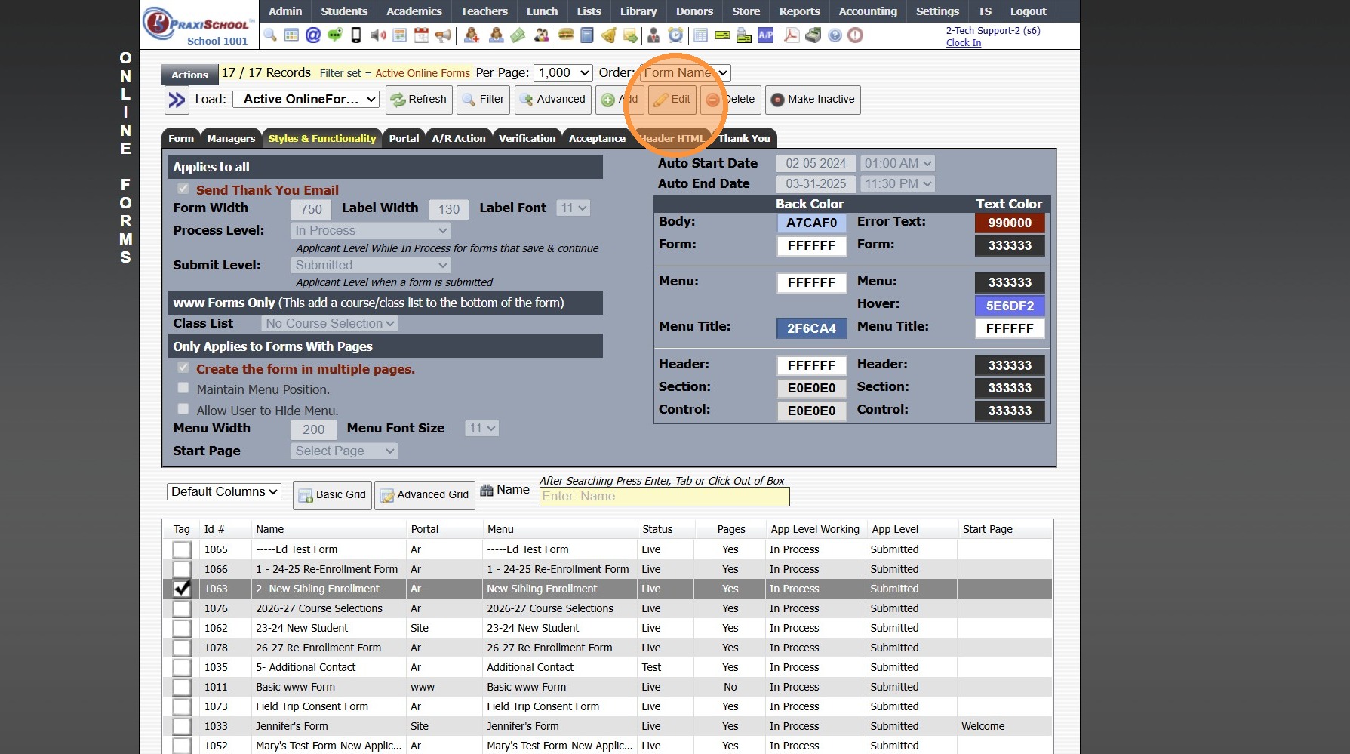Open the Per Page dropdown

(x=563, y=73)
